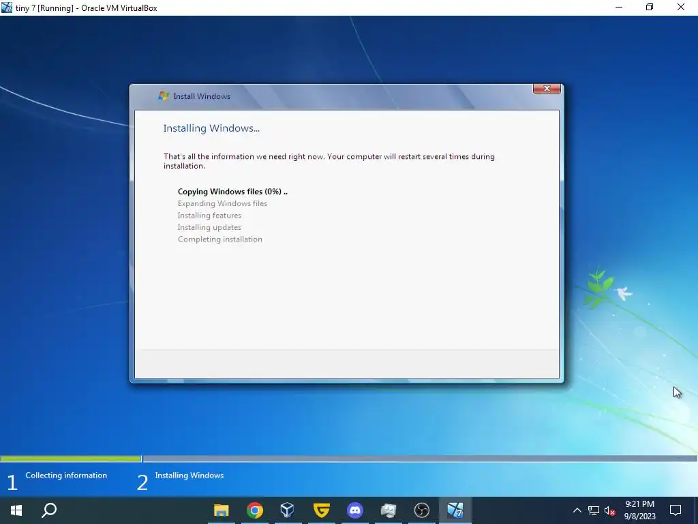Click the 'Installing Windows' step label
The width and height of the screenshot is (698, 524).
tap(189, 476)
